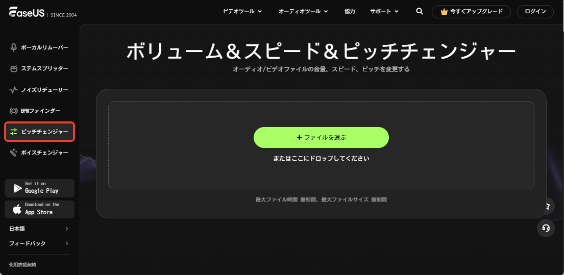Click the ログイン button
Screen dimensions: 564x275
[x=535, y=12]
